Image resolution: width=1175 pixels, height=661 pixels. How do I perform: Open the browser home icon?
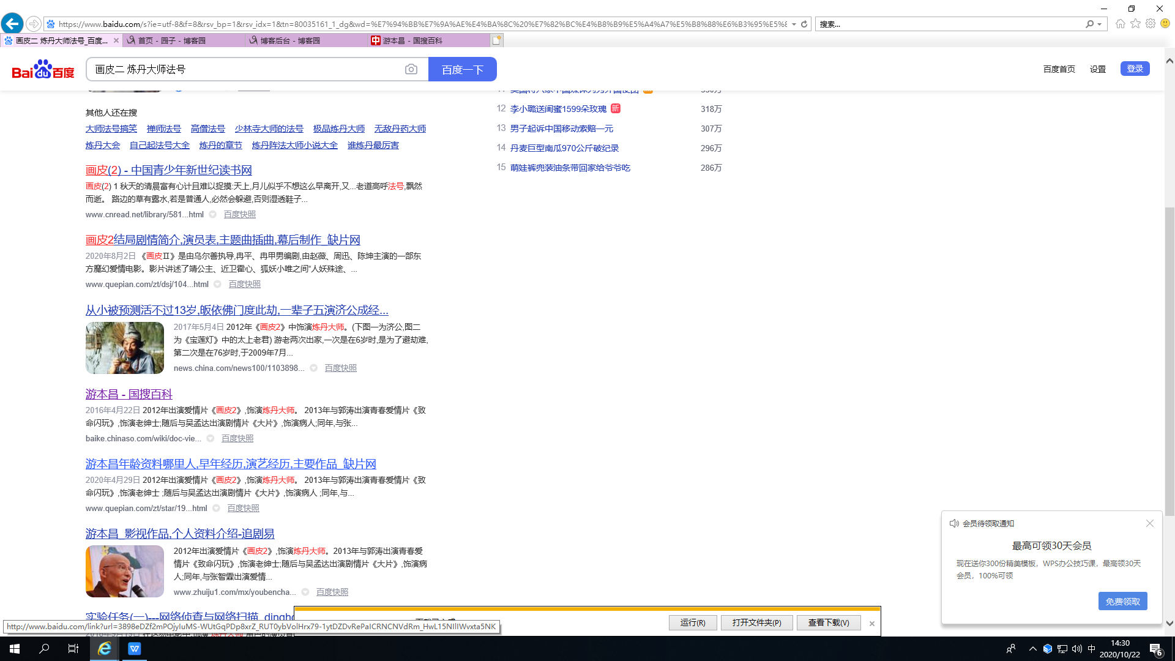[1120, 24]
